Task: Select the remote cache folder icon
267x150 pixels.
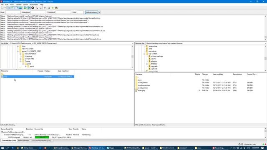Action: [149, 59]
